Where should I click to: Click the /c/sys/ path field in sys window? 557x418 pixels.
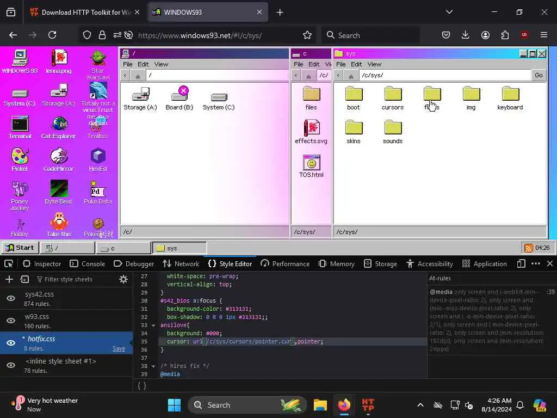[445, 75]
